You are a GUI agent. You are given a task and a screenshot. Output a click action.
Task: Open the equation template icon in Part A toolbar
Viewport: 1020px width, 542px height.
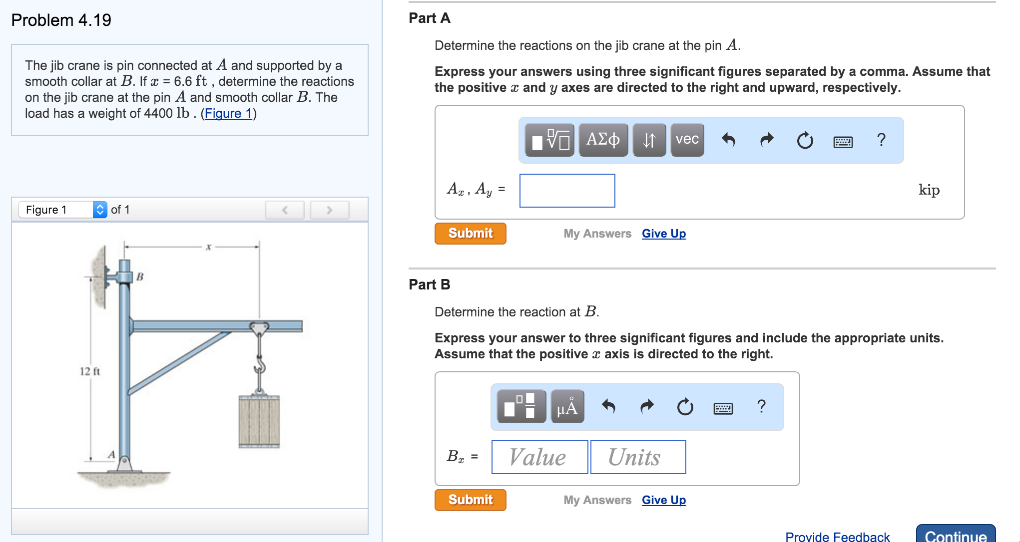(550, 140)
